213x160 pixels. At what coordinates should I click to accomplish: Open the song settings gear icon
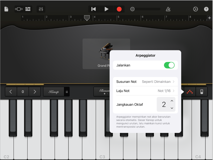tap(196, 9)
